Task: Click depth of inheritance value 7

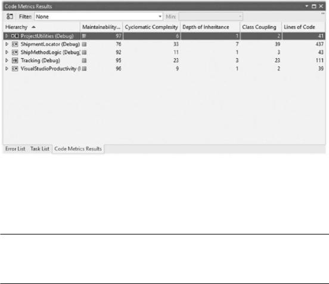Action: tap(237, 44)
